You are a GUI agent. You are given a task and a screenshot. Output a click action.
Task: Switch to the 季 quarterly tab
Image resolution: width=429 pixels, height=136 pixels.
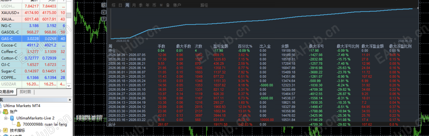[x=140, y=5]
